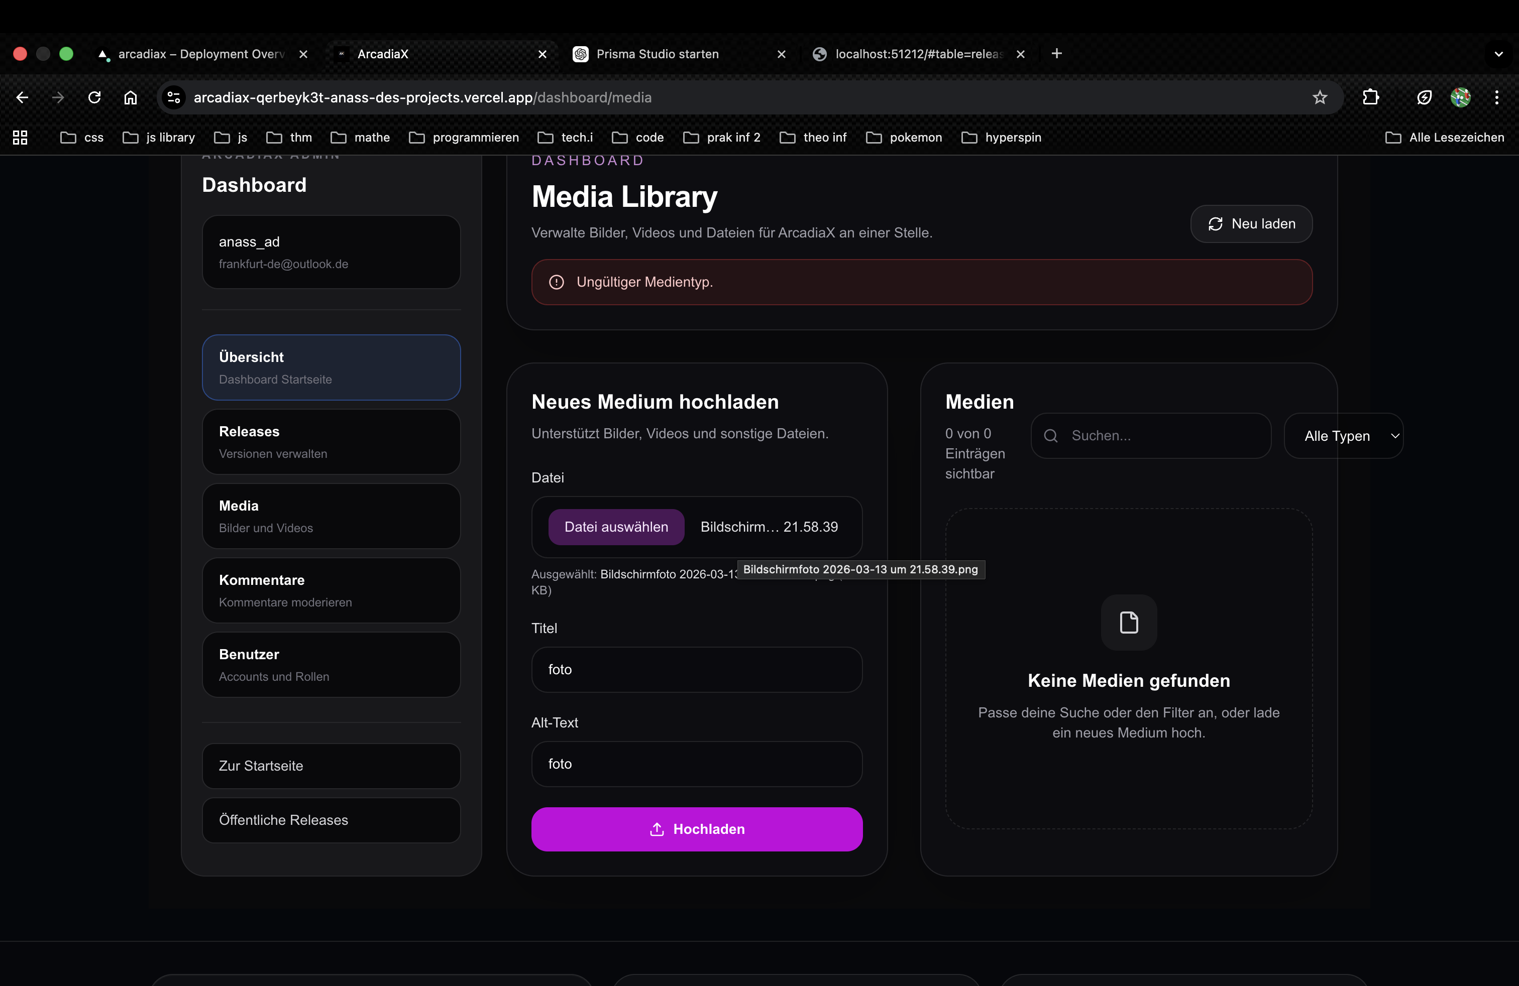
Task: Open site information icon in address bar
Action: pos(174,97)
